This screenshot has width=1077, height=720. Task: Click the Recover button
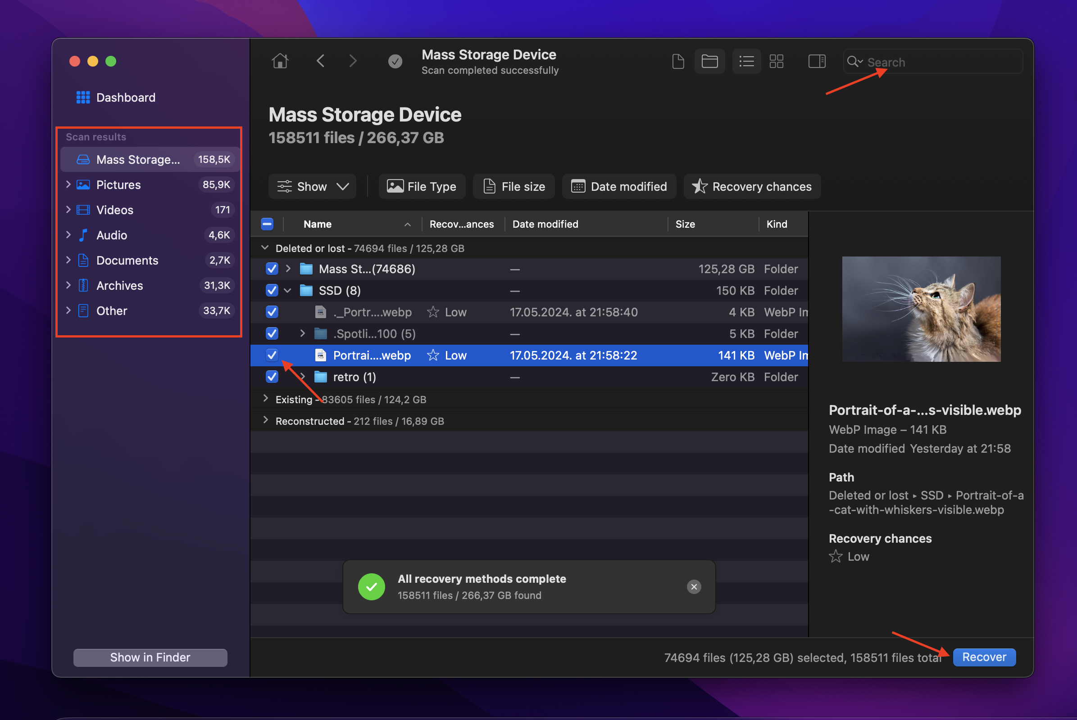pos(985,657)
